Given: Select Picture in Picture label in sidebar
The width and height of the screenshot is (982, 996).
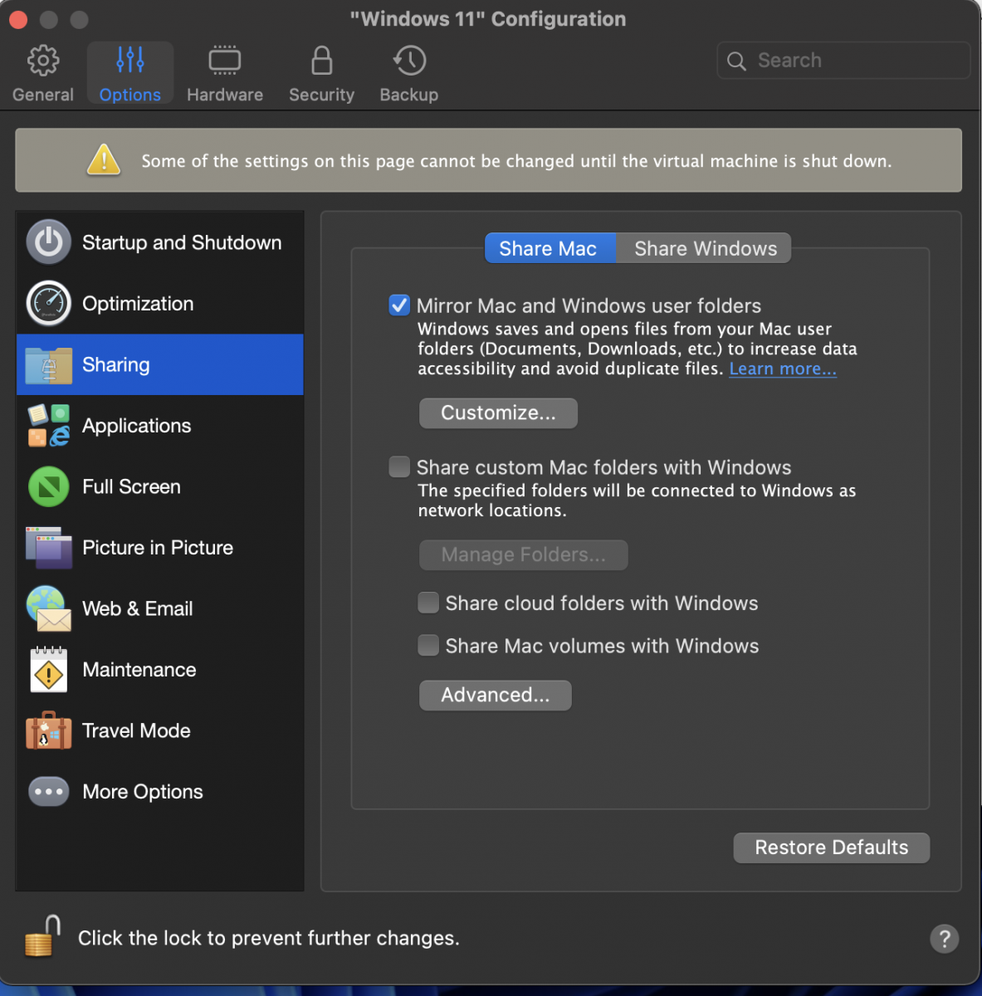Looking at the screenshot, I should 158,548.
